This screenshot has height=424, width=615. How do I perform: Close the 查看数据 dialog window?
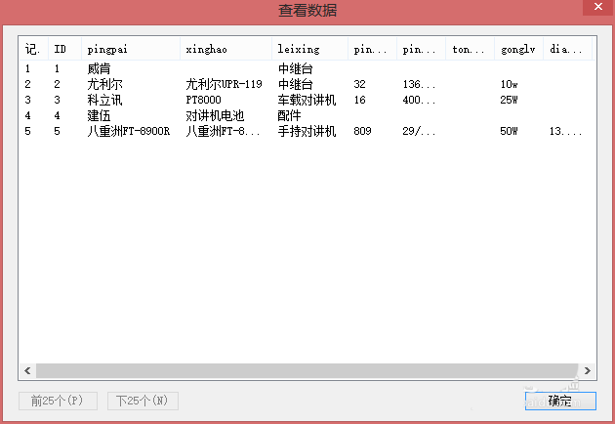coord(598,7)
